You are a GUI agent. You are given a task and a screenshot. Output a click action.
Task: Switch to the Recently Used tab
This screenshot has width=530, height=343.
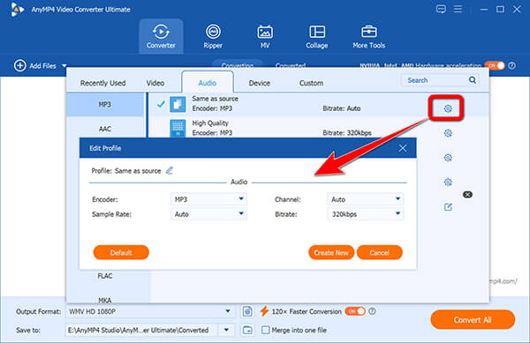click(x=102, y=83)
